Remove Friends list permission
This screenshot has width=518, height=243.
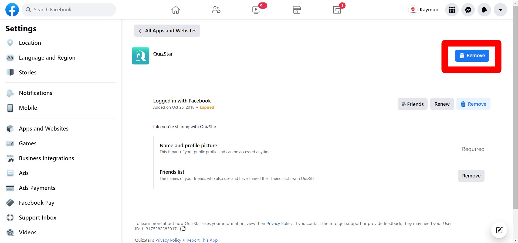click(471, 176)
